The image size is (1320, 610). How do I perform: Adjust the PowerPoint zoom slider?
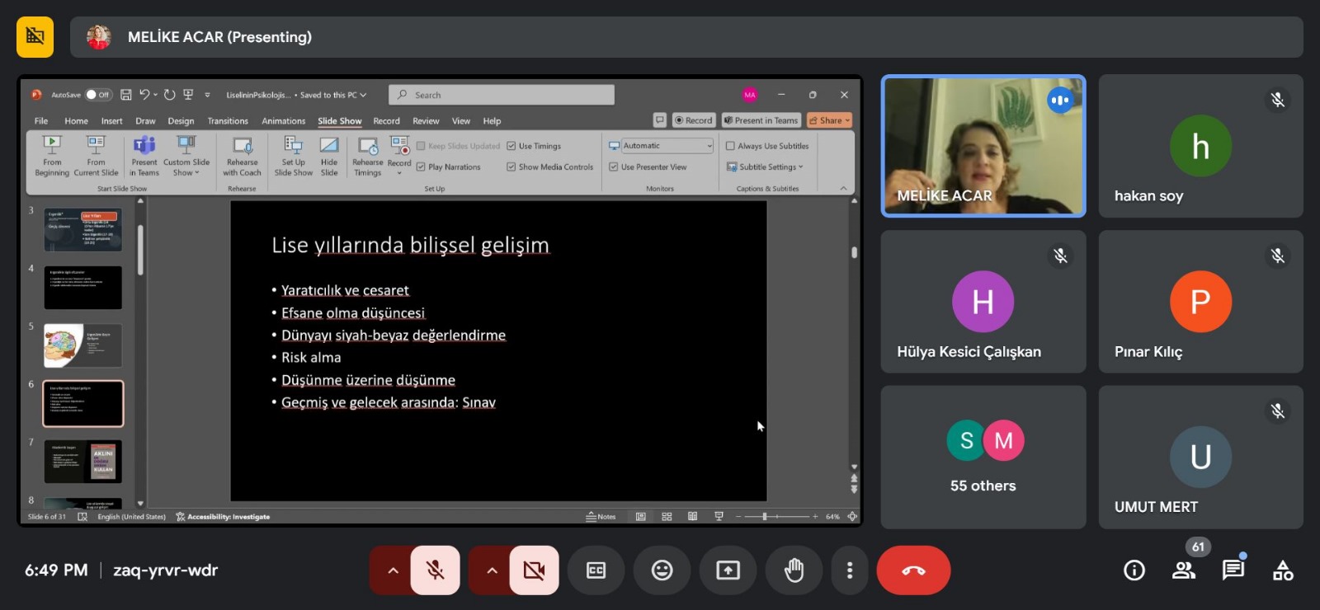click(x=765, y=517)
